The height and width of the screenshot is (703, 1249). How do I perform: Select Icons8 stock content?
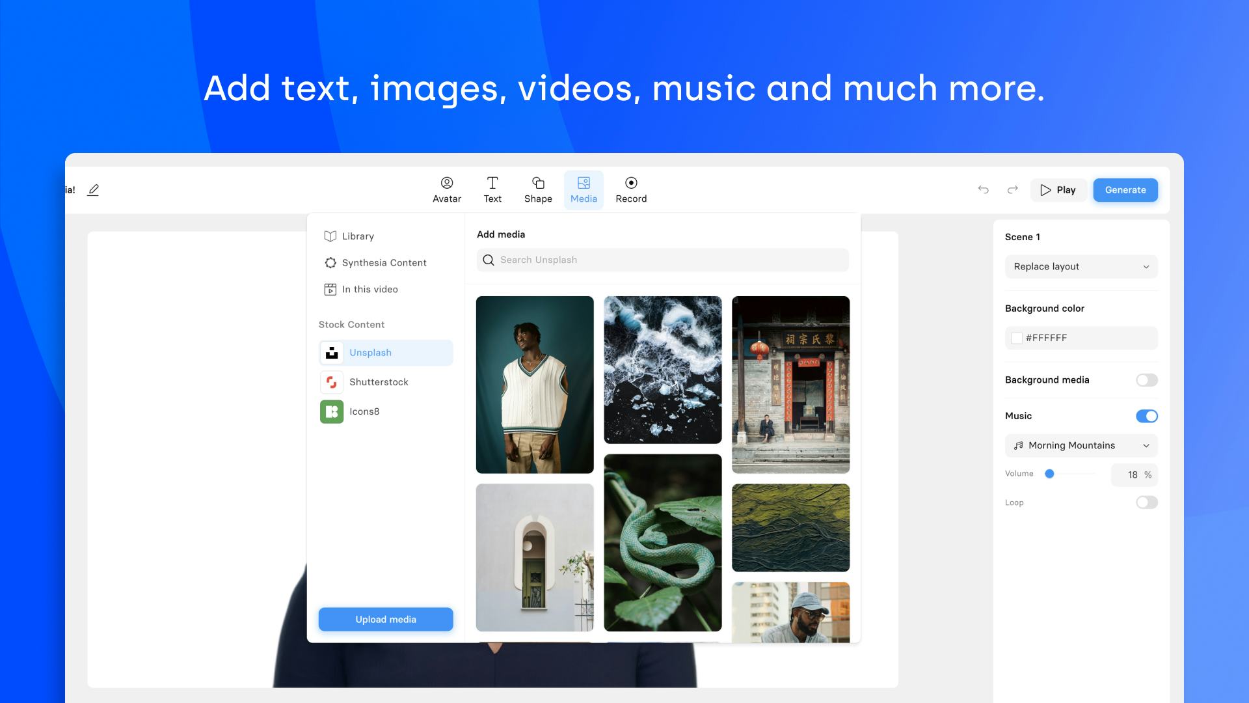click(x=364, y=411)
